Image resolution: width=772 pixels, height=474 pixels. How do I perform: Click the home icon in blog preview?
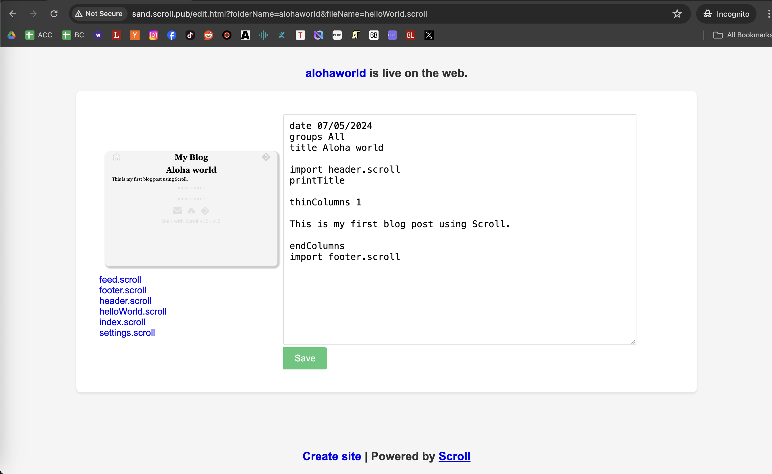click(117, 157)
